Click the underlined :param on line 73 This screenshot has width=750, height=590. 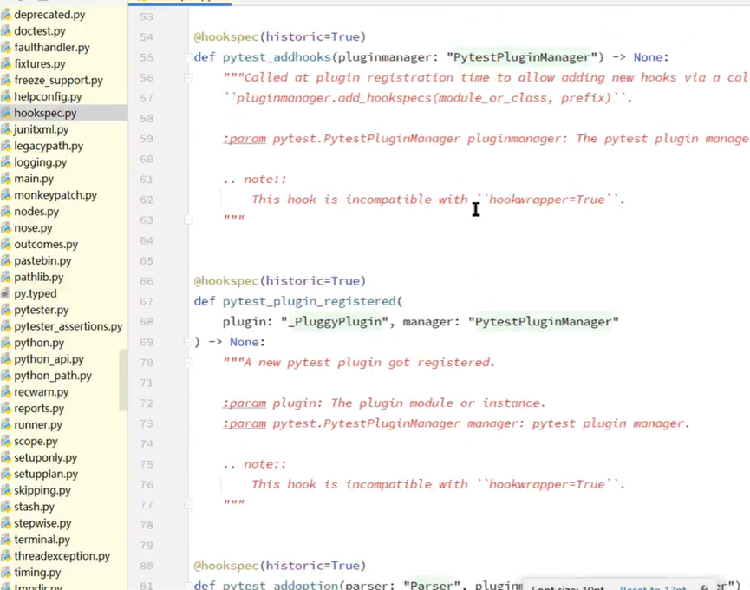tap(245, 423)
